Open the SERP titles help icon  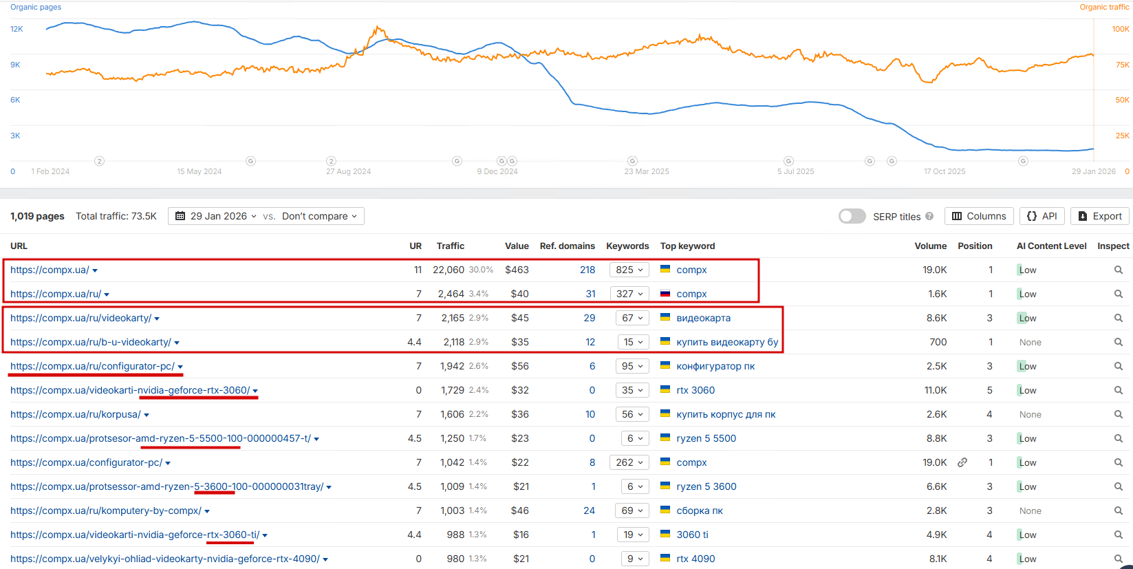929,216
